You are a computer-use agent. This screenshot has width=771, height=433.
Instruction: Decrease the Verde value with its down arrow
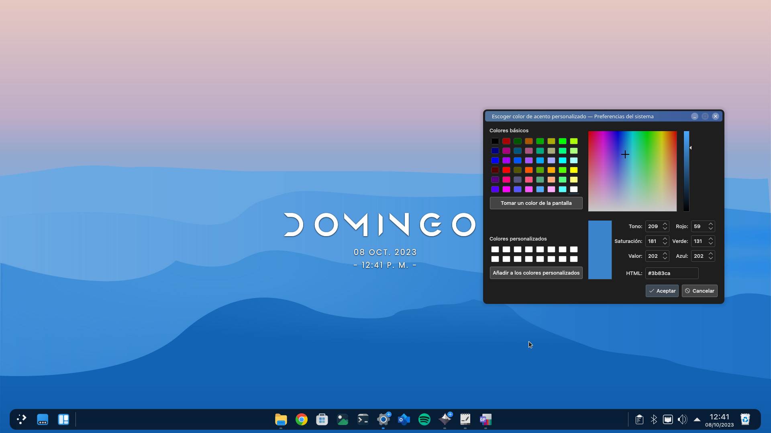[x=711, y=243]
